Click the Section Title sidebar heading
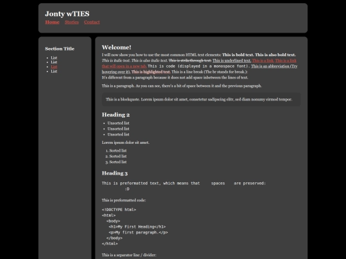This screenshot has height=259, width=346. pyautogui.click(x=60, y=49)
